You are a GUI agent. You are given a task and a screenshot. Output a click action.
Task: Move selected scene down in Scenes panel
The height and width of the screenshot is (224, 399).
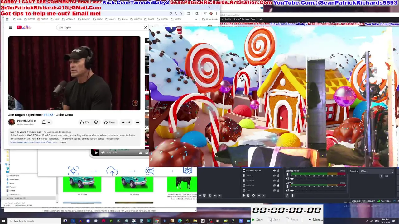click(x=220, y=195)
